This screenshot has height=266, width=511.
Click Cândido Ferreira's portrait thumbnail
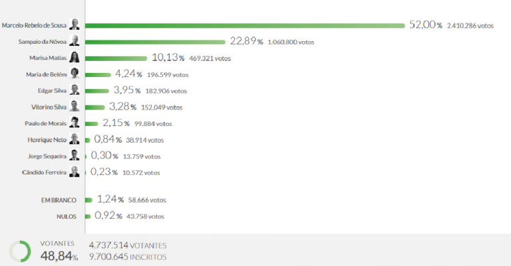75,172
